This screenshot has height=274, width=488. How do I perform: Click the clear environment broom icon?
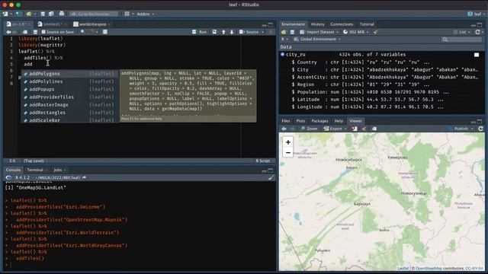376,32
